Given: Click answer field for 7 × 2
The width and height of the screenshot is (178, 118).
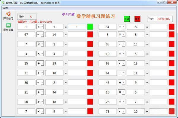Looking at the screenshot, I should click(77, 44).
